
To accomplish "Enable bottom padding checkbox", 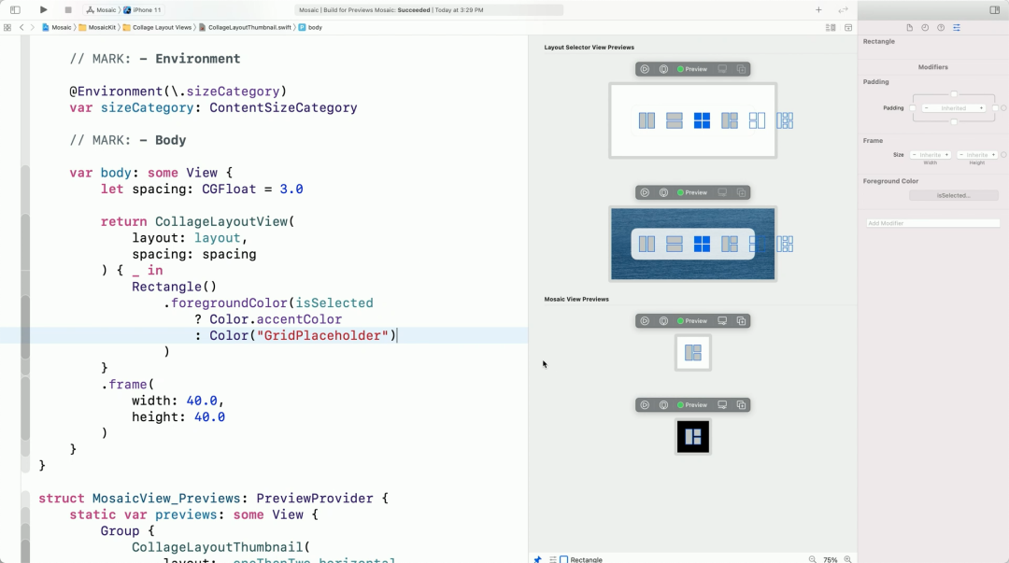I will click(x=954, y=121).
